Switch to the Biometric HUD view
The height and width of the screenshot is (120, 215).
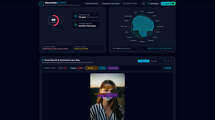pyautogui.click(x=144, y=61)
